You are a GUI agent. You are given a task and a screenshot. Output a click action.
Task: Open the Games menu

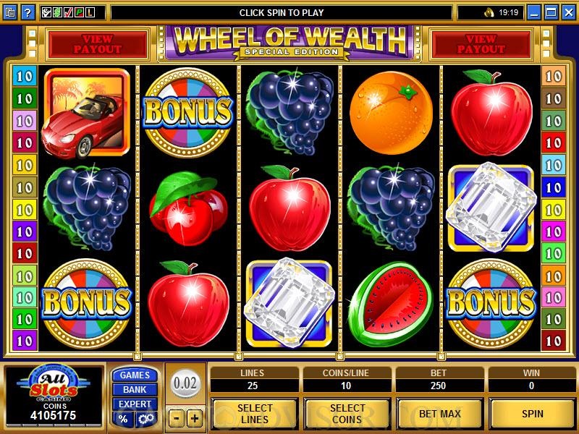pos(135,375)
